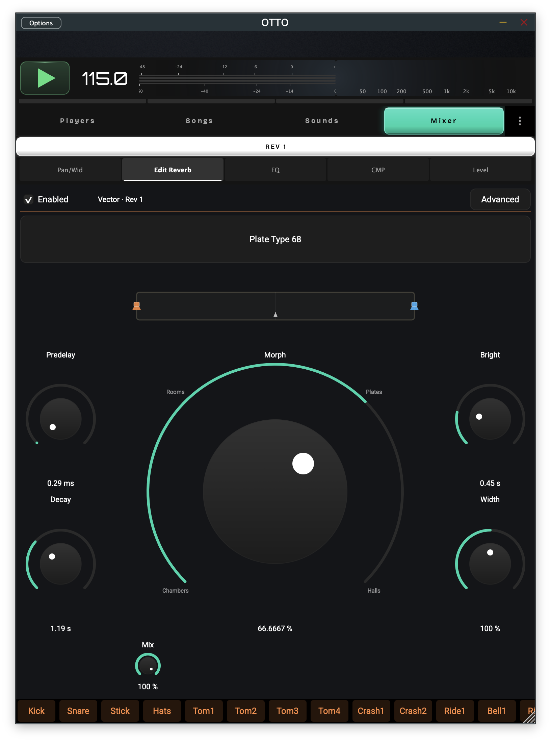Click the Decay knob
The width and height of the screenshot is (551, 742).
[x=61, y=564]
